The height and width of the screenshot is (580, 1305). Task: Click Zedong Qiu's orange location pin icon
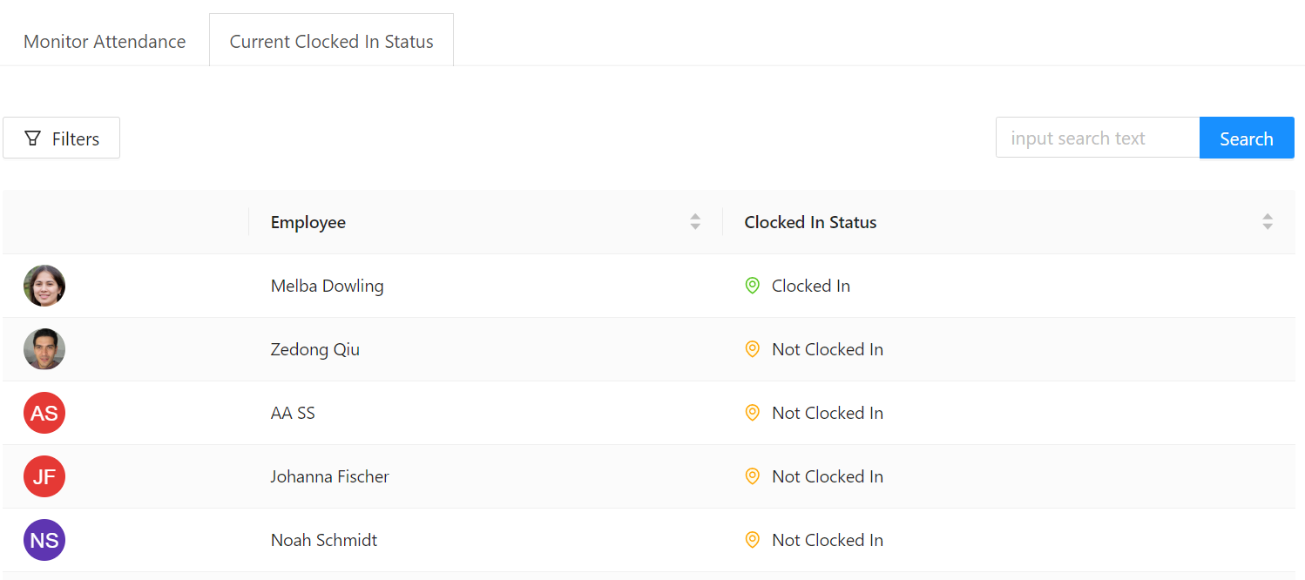(x=753, y=349)
